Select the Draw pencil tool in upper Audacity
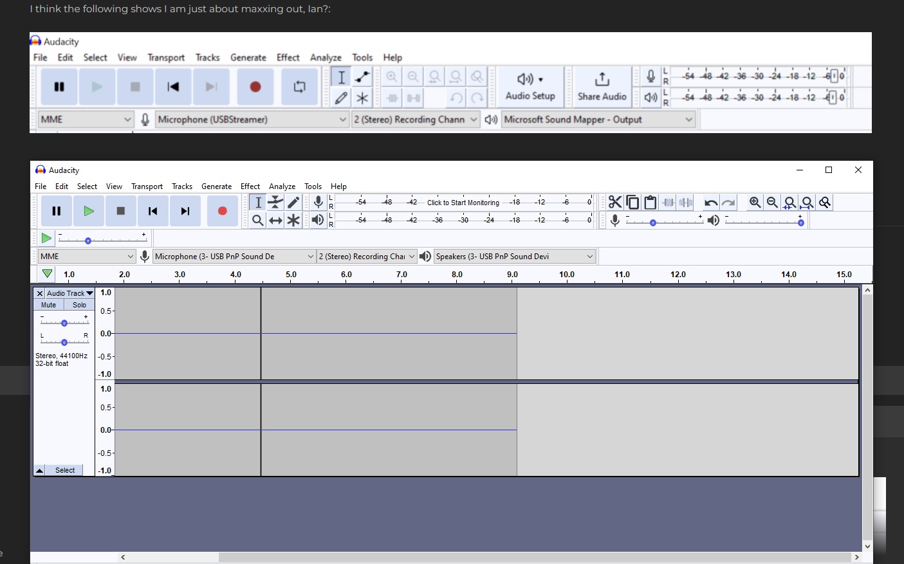 pos(341,98)
